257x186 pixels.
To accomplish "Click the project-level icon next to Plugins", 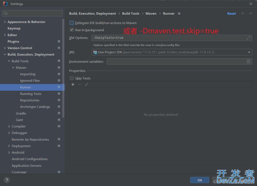I will [59, 41].
